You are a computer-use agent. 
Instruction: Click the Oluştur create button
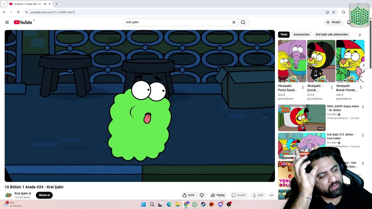click(x=333, y=22)
